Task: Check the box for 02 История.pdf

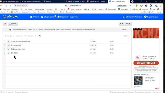Action: (x=5, y=45)
